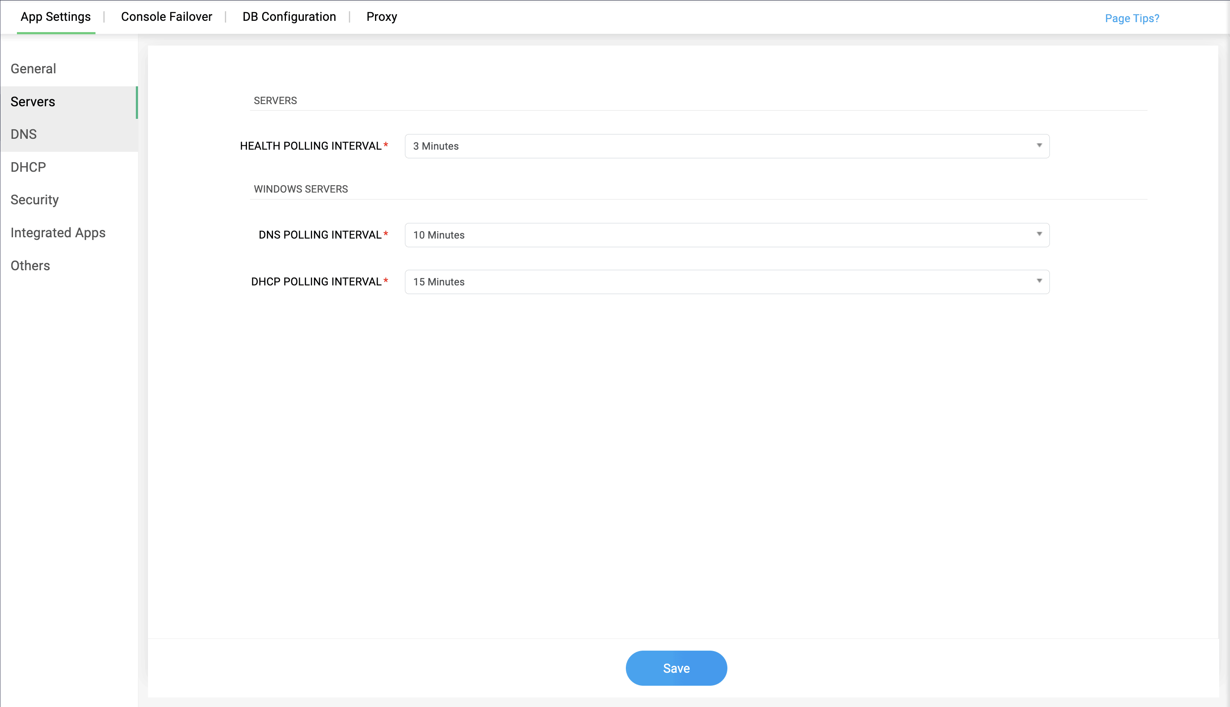Open Integrated Apps settings
This screenshot has height=707, width=1230.
(58, 233)
